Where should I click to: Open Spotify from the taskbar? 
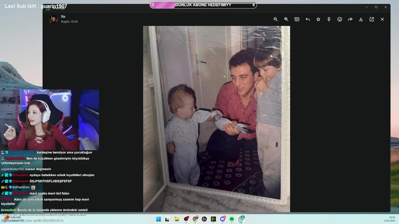coord(232,219)
